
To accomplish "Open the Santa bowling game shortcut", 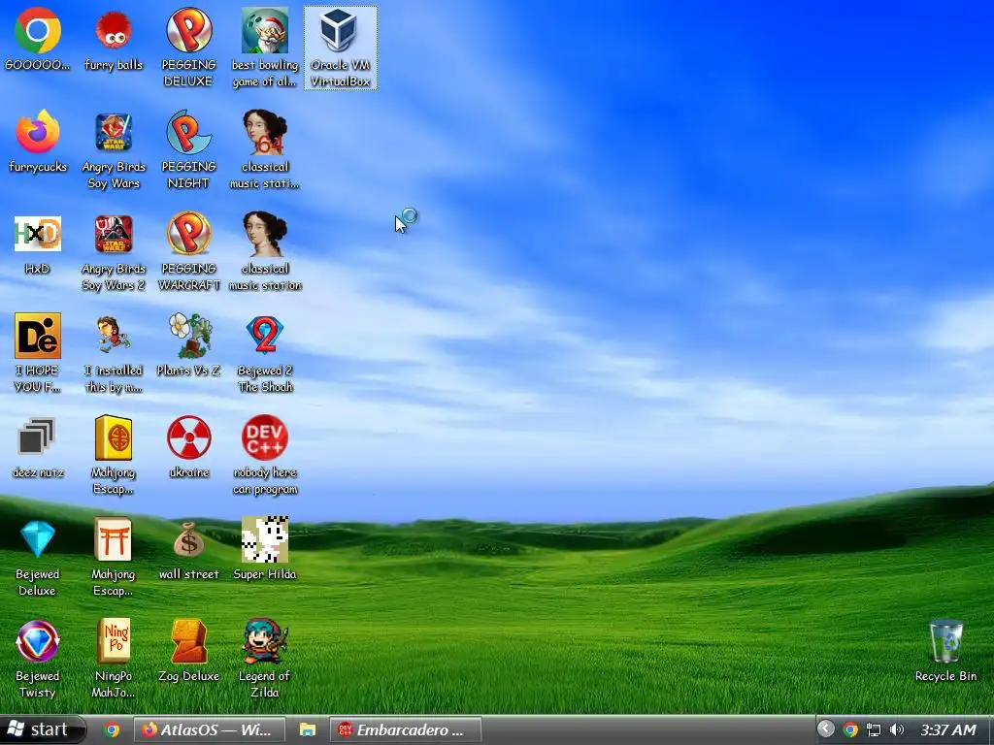I will [264, 30].
